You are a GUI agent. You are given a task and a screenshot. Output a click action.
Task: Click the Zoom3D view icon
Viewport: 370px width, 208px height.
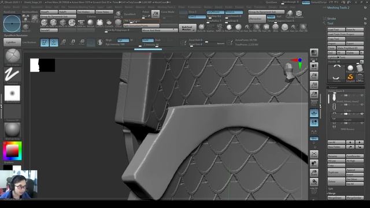coord(314,173)
